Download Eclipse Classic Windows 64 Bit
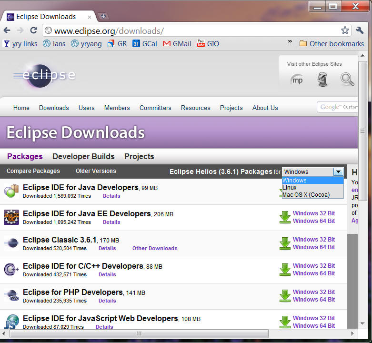The width and height of the screenshot is (372, 343). pos(313,247)
